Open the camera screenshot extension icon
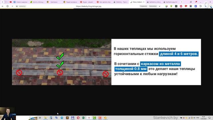The height and width of the screenshot is (120, 213). (191, 6)
